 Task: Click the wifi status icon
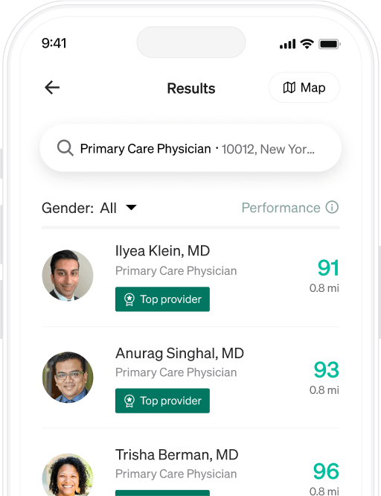click(307, 44)
